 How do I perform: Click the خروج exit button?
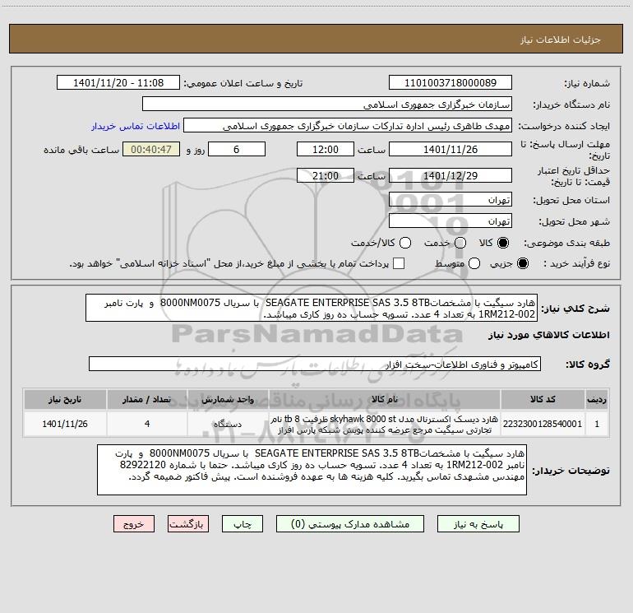(x=134, y=524)
